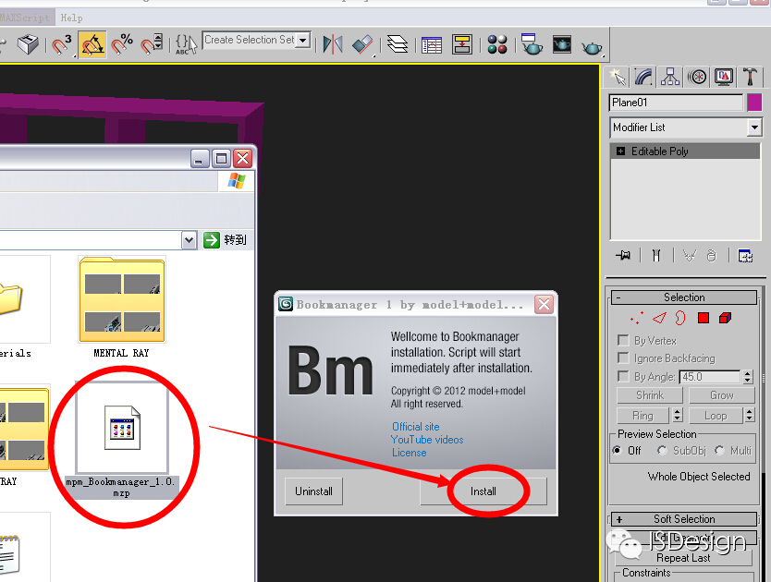Image resolution: width=771 pixels, height=582 pixels.
Task: Collapse the Selection rollout
Action: [683, 297]
